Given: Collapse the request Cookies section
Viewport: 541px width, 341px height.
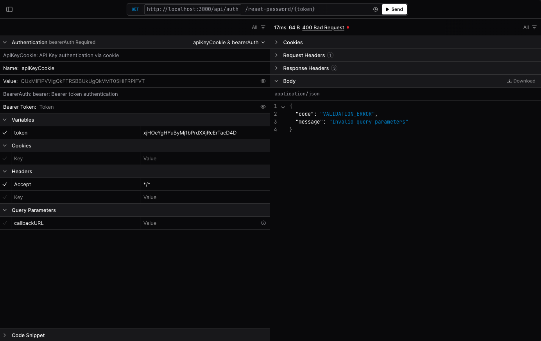Looking at the screenshot, I should point(5,145).
